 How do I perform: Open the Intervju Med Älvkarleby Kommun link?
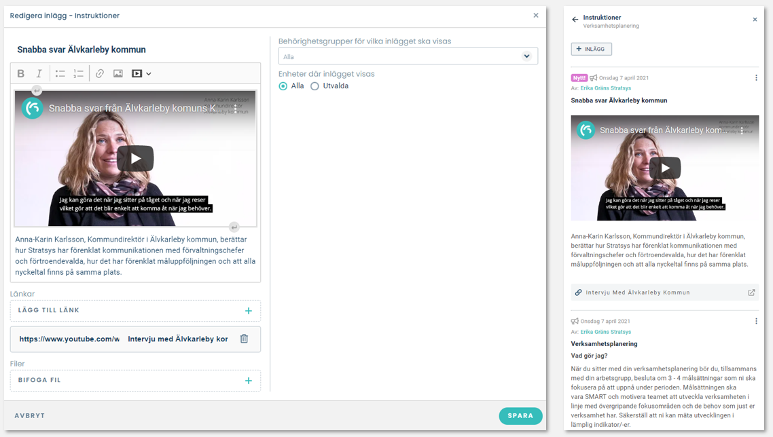[665, 292]
